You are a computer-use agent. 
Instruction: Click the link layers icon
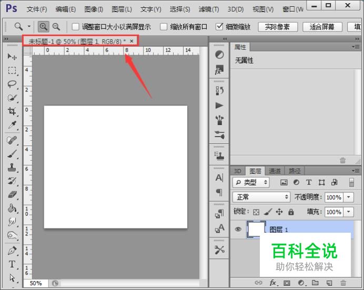point(258,283)
